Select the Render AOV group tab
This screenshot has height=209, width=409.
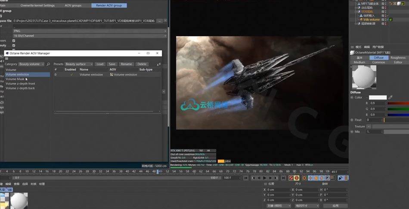(109, 6)
